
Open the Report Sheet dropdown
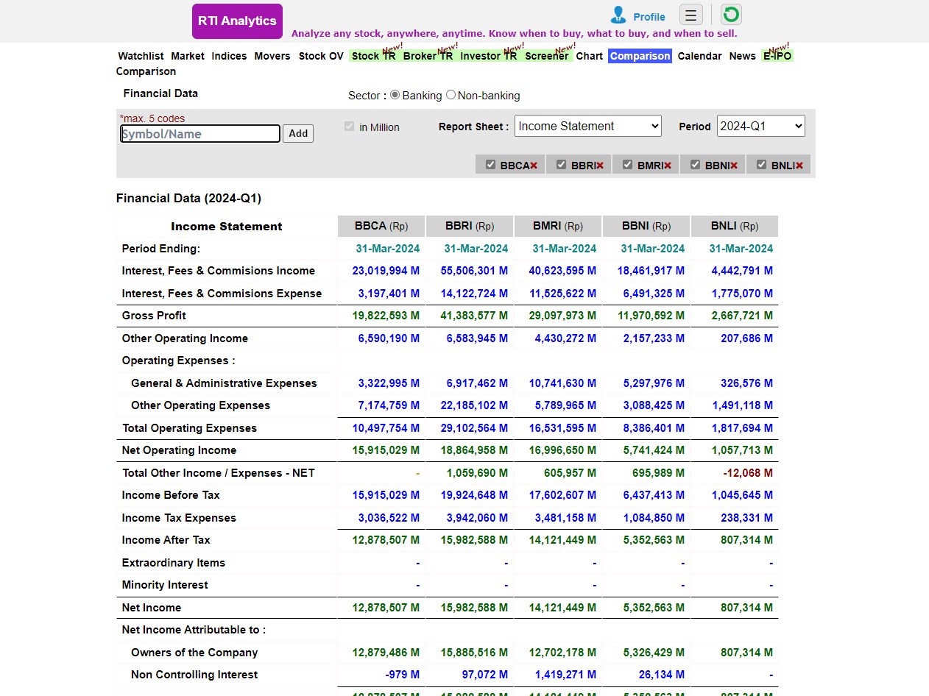[588, 126]
